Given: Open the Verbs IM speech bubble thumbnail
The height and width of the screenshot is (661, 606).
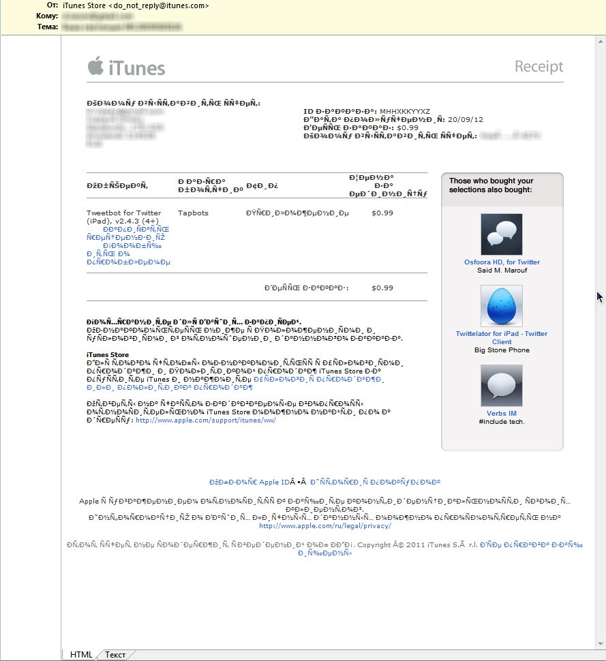Looking at the screenshot, I should click(502, 385).
